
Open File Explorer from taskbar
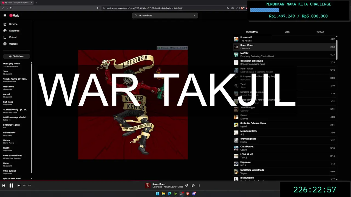[163, 194]
